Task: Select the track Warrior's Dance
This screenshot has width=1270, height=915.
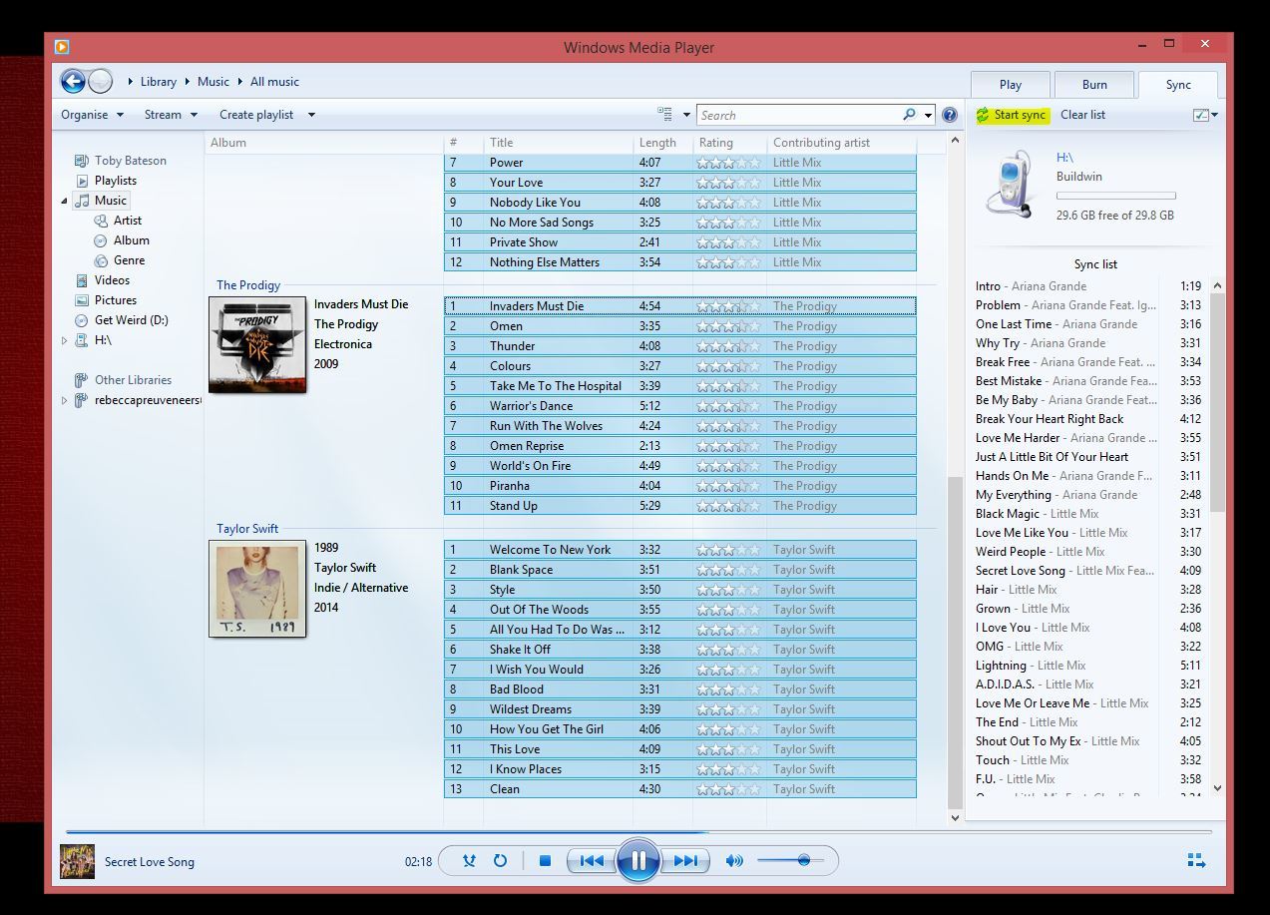Action: coord(679,406)
